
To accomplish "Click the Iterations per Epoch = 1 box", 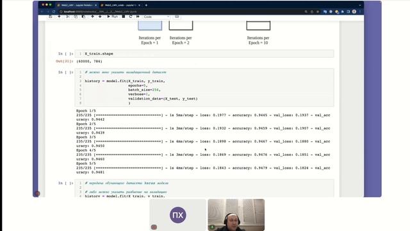I will 150,26.
